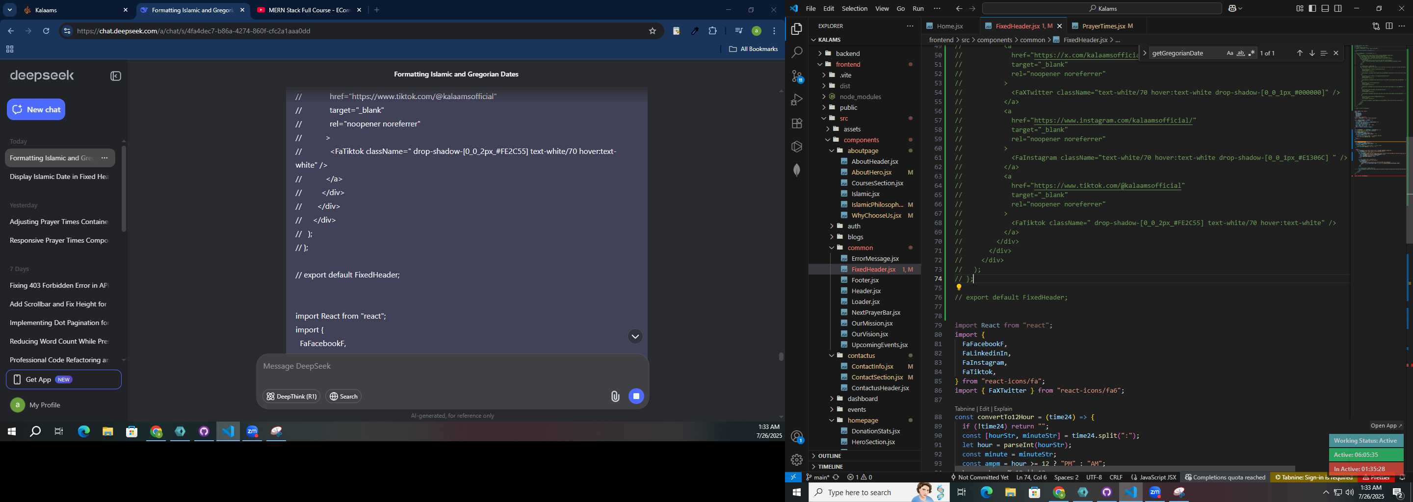Toggle Secondary Side Bar in VS Code

click(1338, 8)
